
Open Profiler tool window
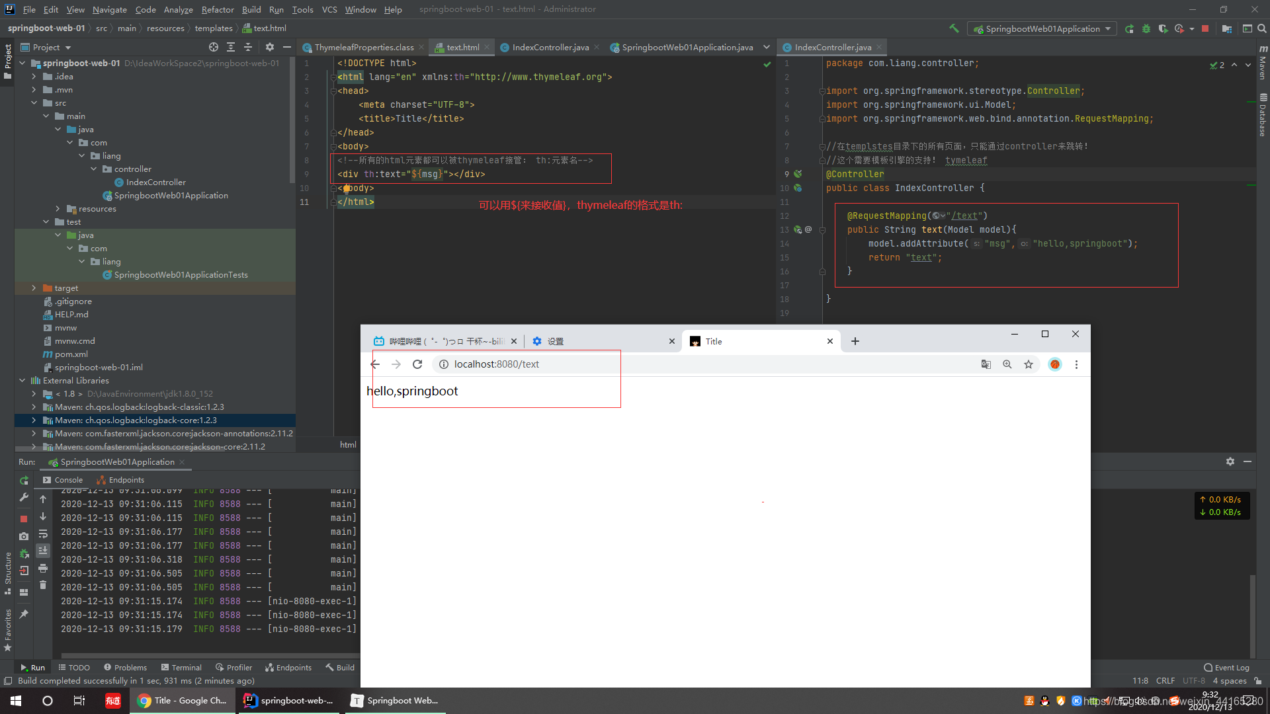pyautogui.click(x=234, y=668)
